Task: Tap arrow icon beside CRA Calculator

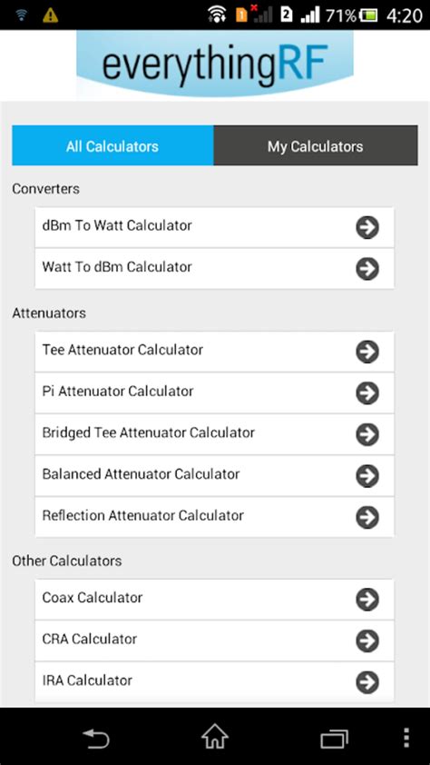Action: click(x=367, y=641)
